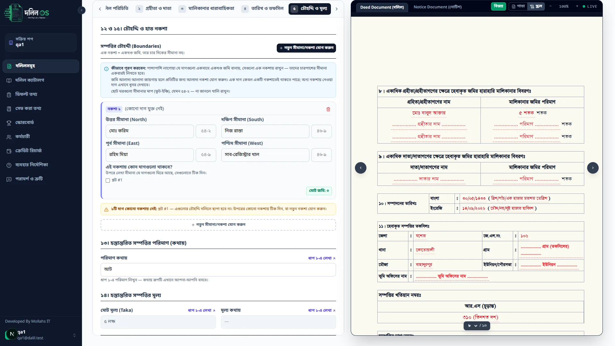
Task: Switch to the Notice Document tab
Action: coord(438,7)
